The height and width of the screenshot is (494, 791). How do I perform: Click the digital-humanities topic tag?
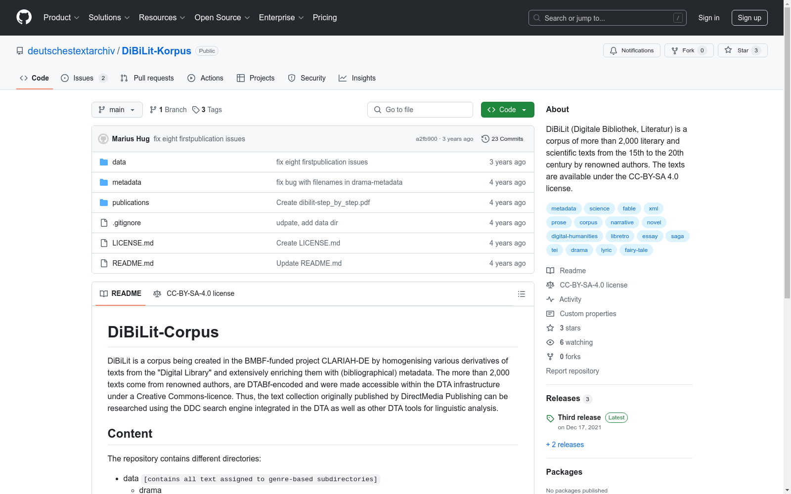(574, 236)
